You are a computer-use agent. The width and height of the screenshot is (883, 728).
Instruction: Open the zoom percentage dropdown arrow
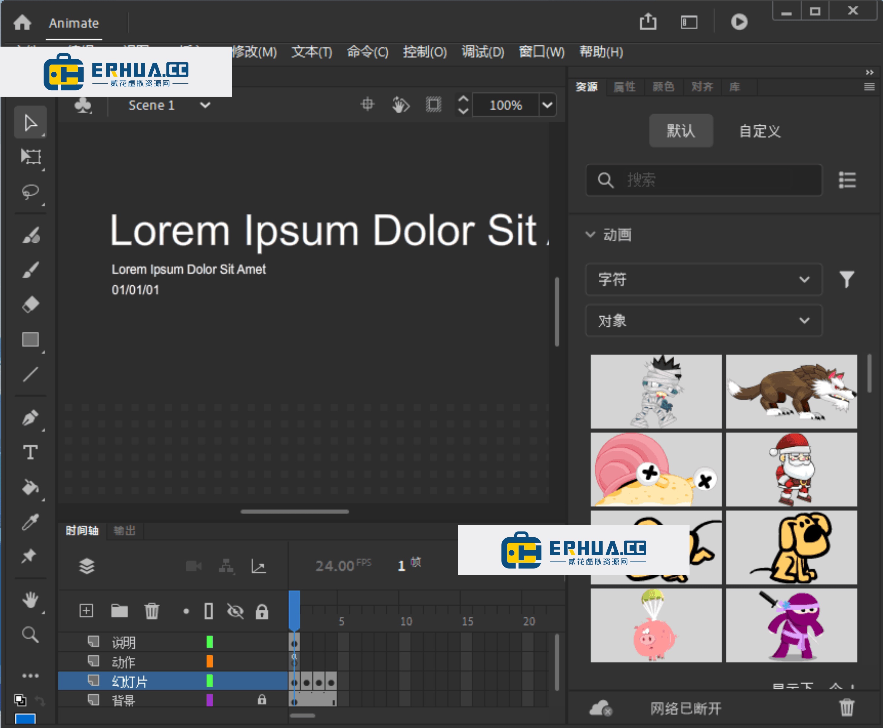[547, 105]
